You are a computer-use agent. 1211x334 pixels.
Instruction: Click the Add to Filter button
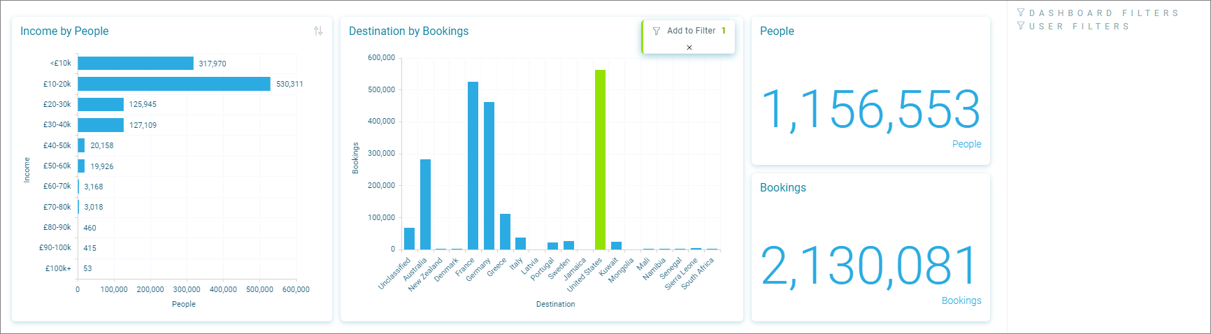[690, 31]
